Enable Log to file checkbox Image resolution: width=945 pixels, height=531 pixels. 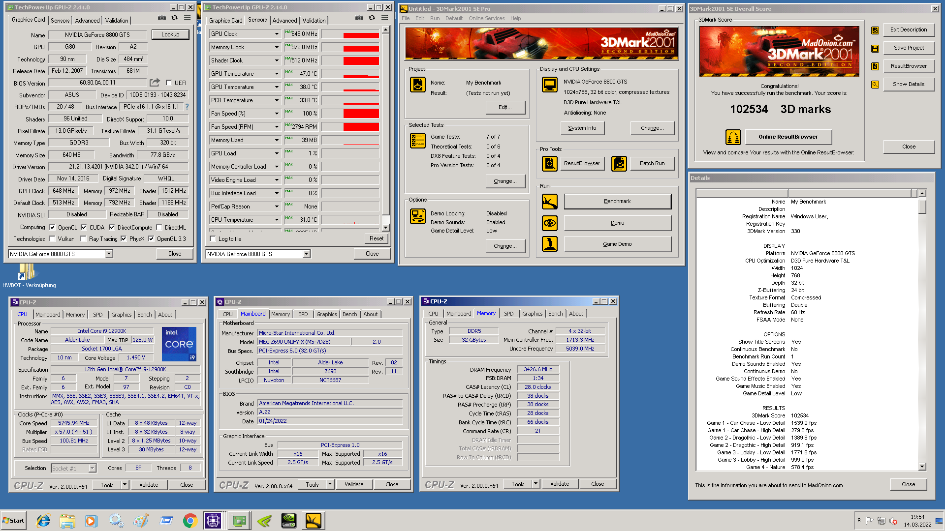tap(213, 239)
